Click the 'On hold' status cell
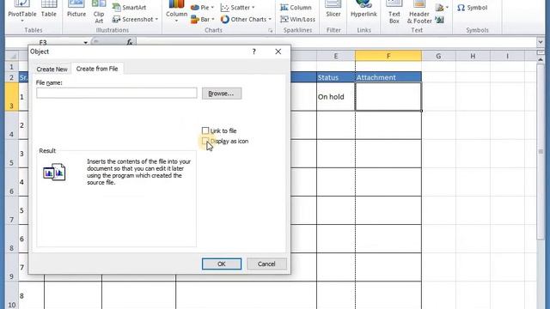Screen dimensions: 550x309 click(336, 97)
